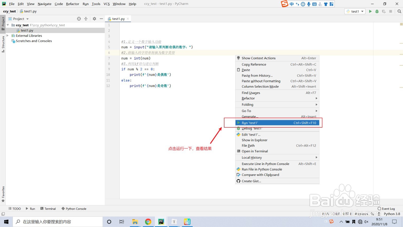Expand the Go To submenu

(277, 111)
